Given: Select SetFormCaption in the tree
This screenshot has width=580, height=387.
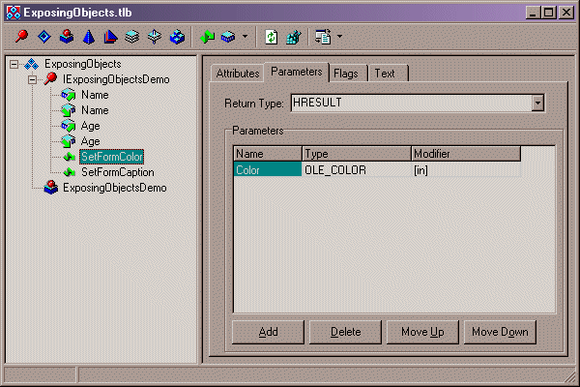Looking at the screenshot, I should (117, 172).
